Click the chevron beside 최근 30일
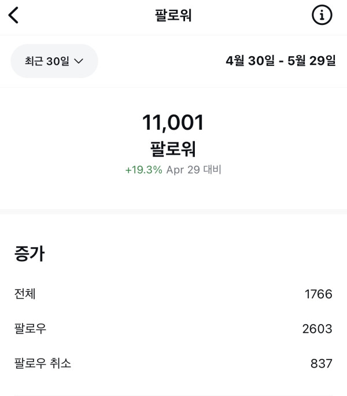Viewport: 347px width, 396px height. [79, 61]
